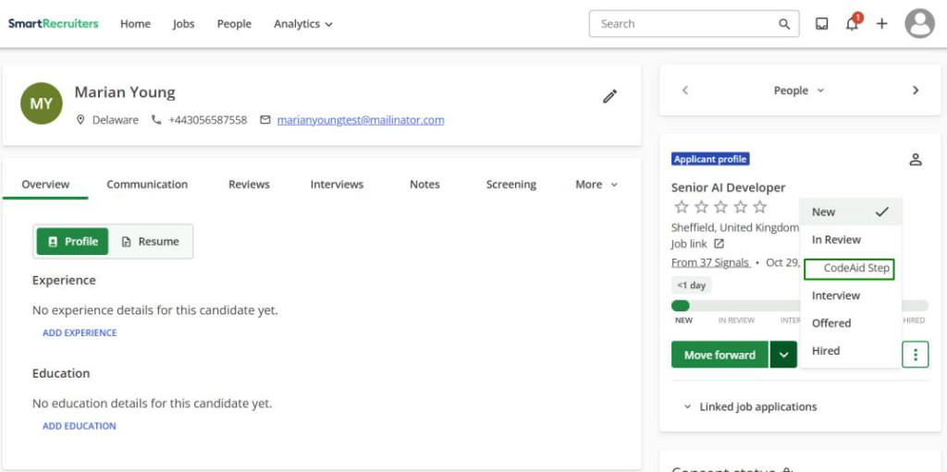The image size is (947, 472).
Task: Open the More tabs dropdown
Action: pyautogui.click(x=596, y=185)
